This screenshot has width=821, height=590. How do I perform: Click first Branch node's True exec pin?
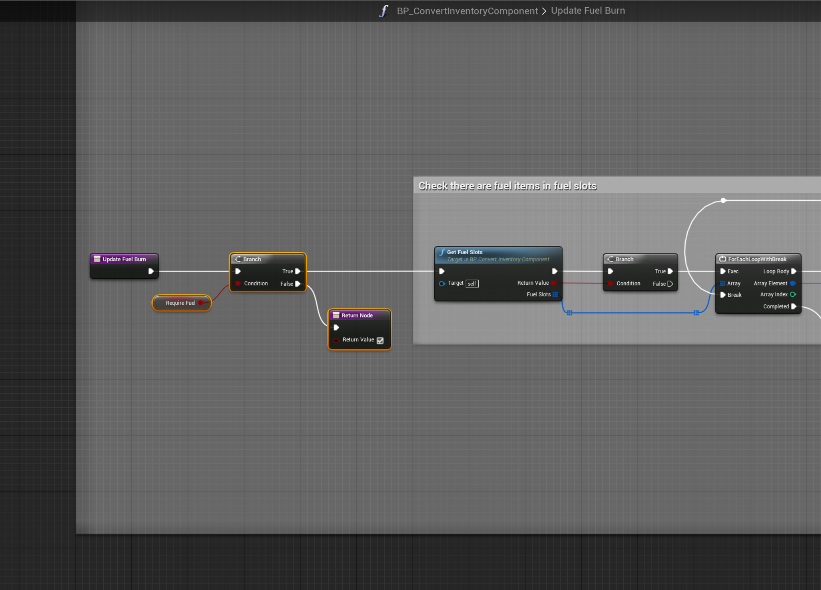click(298, 271)
